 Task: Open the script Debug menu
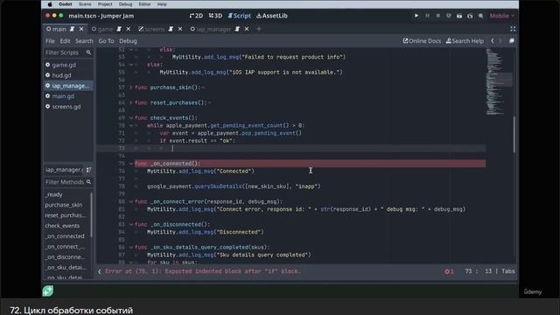click(128, 41)
